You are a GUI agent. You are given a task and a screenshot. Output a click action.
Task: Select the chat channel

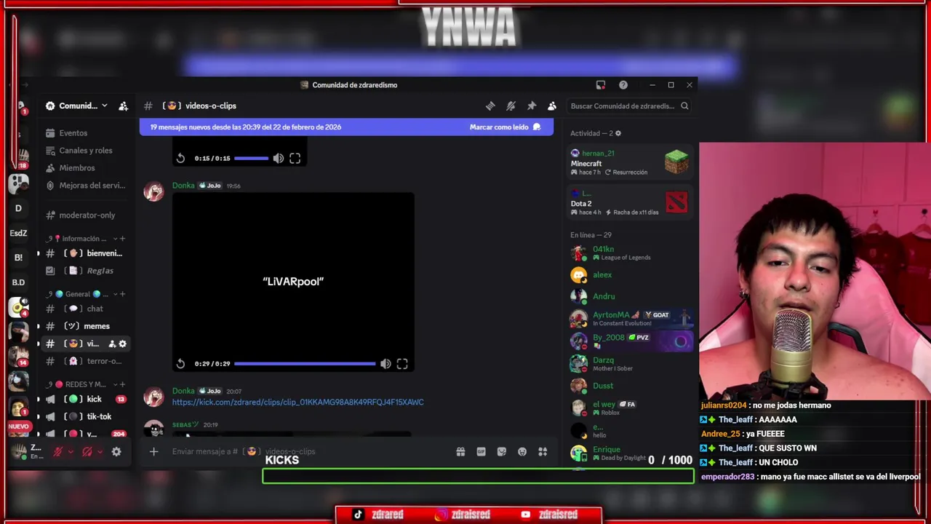[x=86, y=309]
